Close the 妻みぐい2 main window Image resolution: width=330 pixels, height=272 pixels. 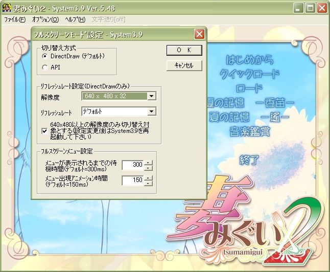pyautogui.click(x=322, y=8)
